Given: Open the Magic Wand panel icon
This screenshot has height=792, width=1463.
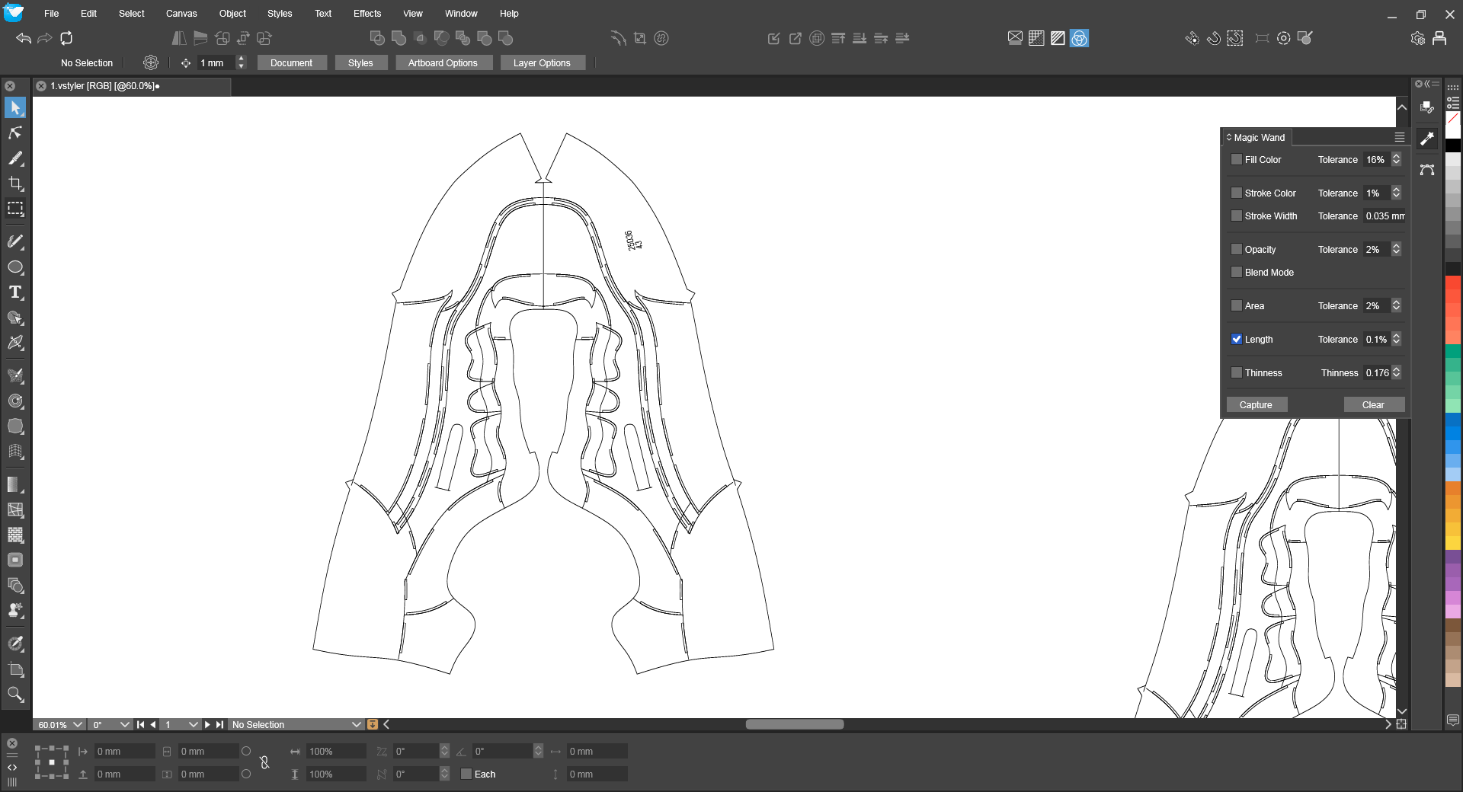Looking at the screenshot, I should click(x=1427, y=138).
